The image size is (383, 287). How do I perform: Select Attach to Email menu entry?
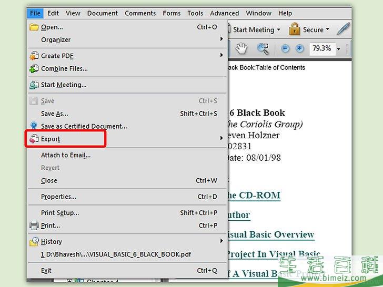66,155
